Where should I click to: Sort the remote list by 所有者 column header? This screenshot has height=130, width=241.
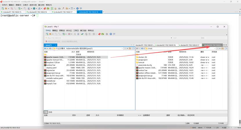pyautogui.click(x=214, y=52)
